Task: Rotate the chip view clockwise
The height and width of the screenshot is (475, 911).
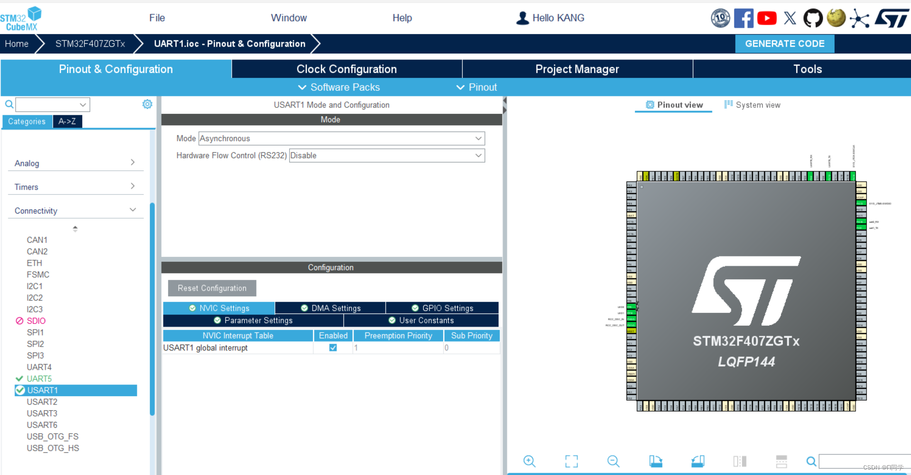Action: [x=656, y=461]
